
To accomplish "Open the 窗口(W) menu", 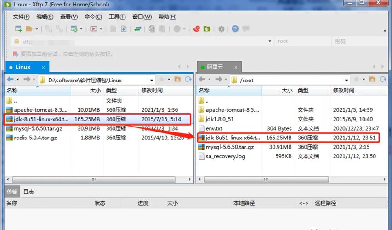I will pyautogui.click(x=142, y=17).
